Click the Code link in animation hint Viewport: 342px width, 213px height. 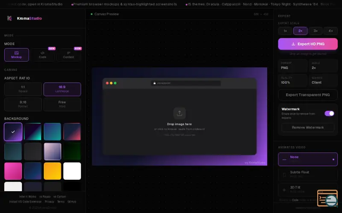[295, 200]
